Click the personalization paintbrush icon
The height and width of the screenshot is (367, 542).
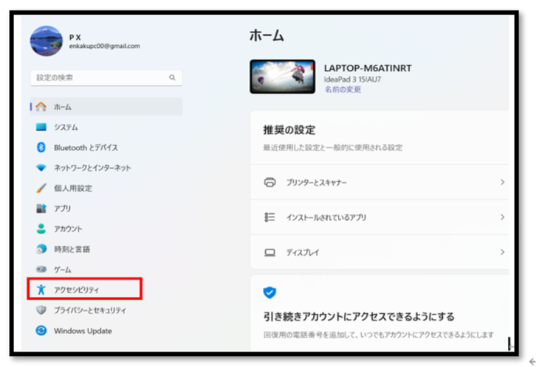pos(41,188)
